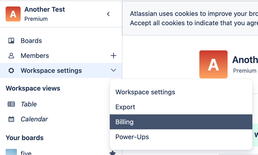
Task: Click the Members person icon
Action: [11, 56]
